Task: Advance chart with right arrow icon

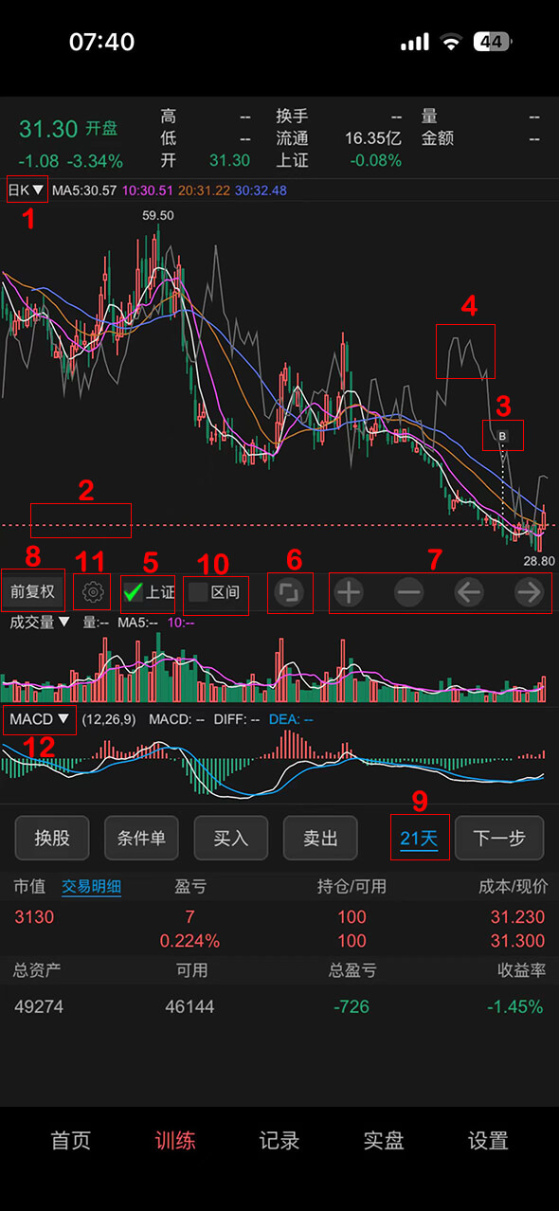Action: [x=529, y=593]
